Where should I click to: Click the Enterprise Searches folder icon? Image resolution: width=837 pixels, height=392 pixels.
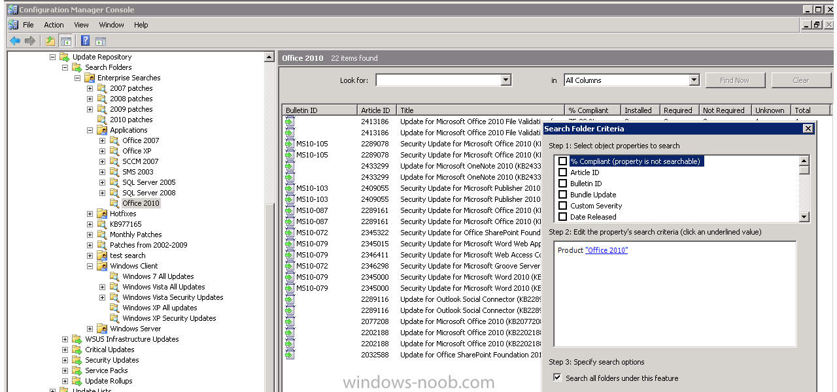89,78
